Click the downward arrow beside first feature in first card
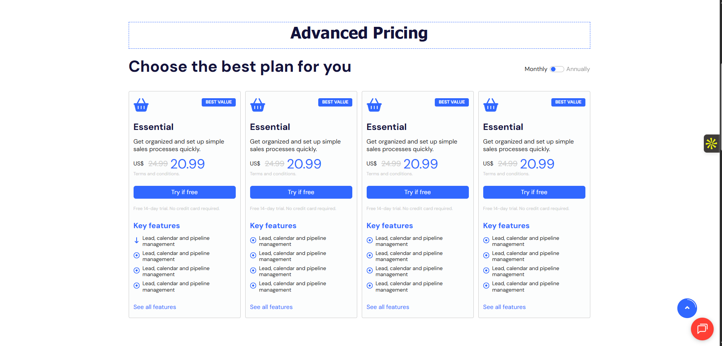722x346 pixels. coord(137,240)
